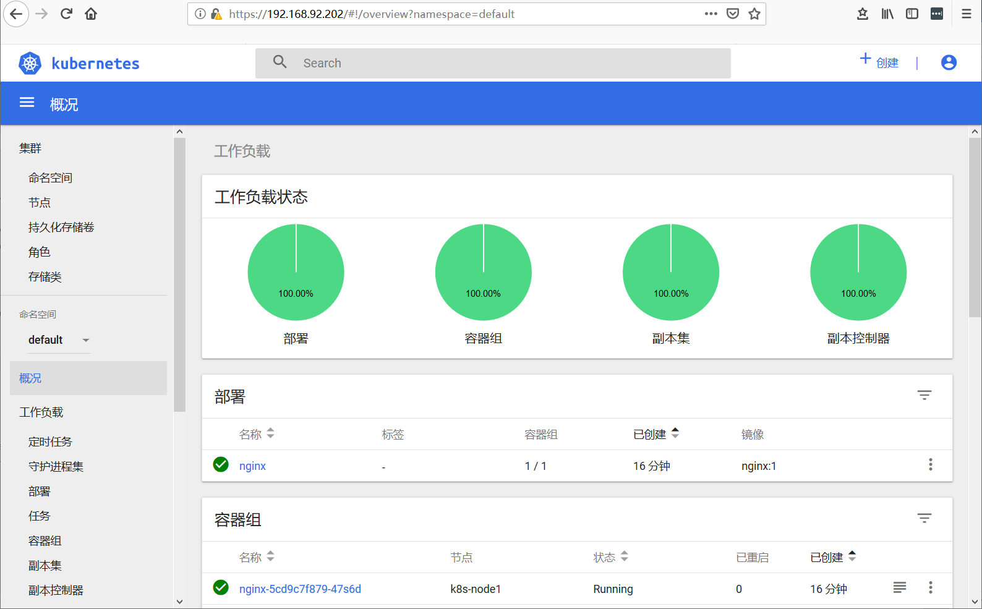Open 存储类 in the sidebar

click(45, 277)
